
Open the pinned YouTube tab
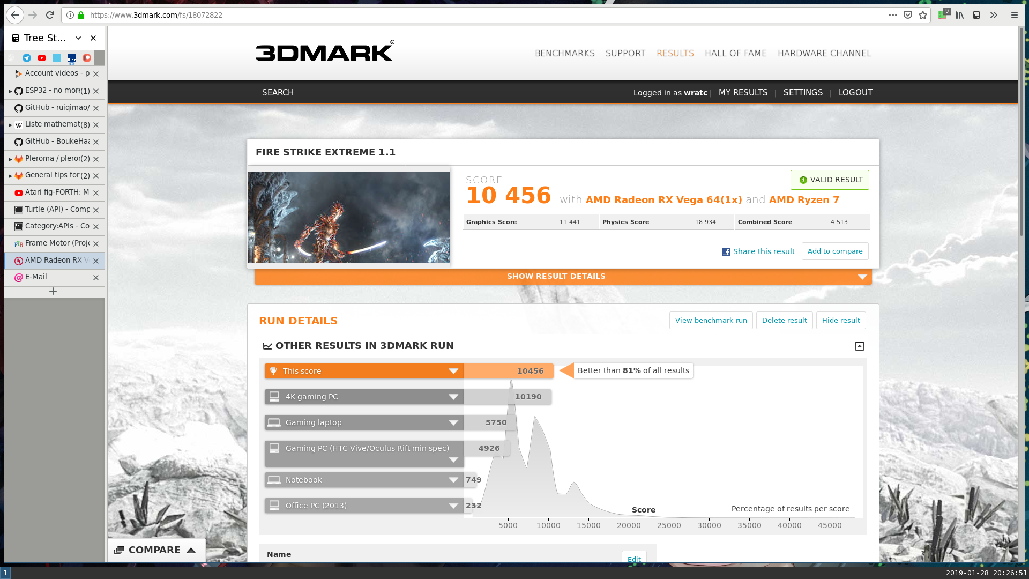[42, 58]
